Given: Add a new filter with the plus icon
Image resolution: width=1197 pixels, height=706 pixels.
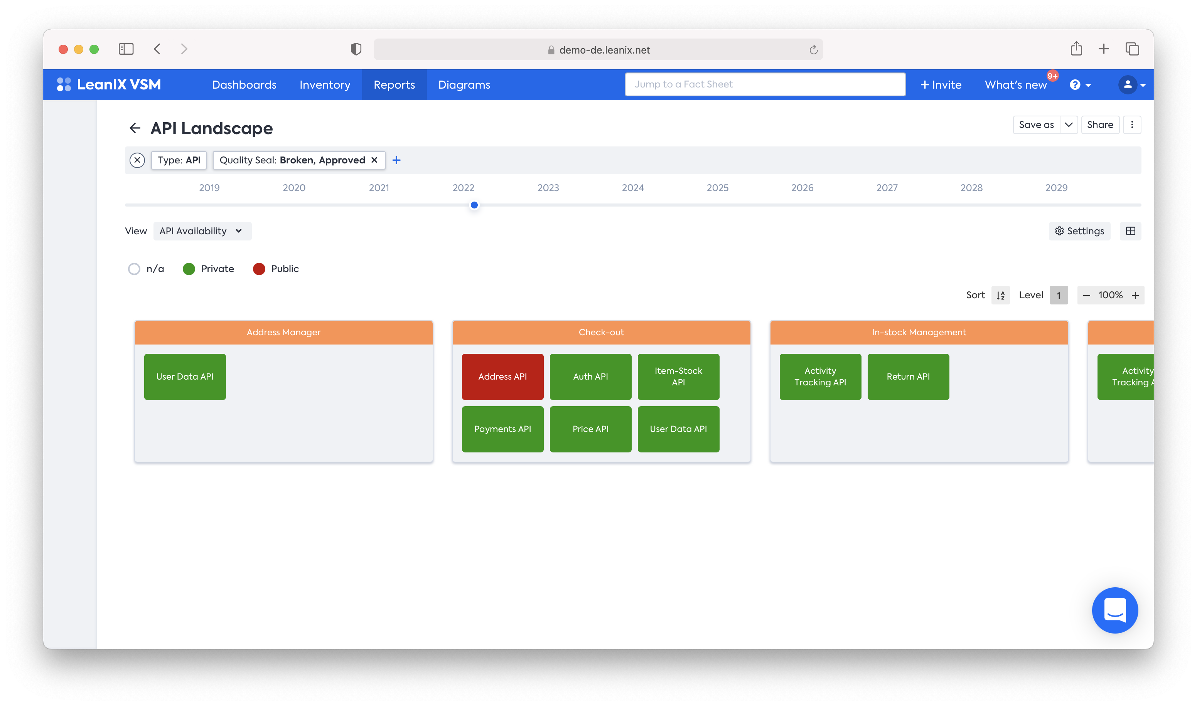Looking at the screenshot, I should tap(396, 160).
